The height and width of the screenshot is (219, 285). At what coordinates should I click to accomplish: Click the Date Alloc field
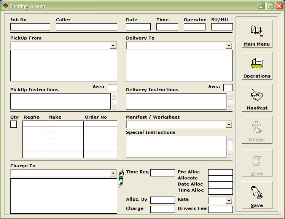[220, 185]
